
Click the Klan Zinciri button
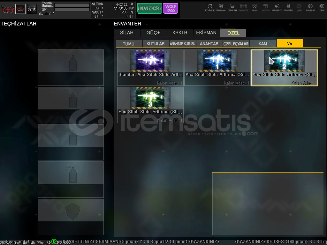coord(149,9)
